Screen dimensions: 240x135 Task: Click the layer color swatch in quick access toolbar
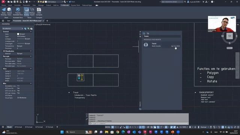(x=46, y=2)
